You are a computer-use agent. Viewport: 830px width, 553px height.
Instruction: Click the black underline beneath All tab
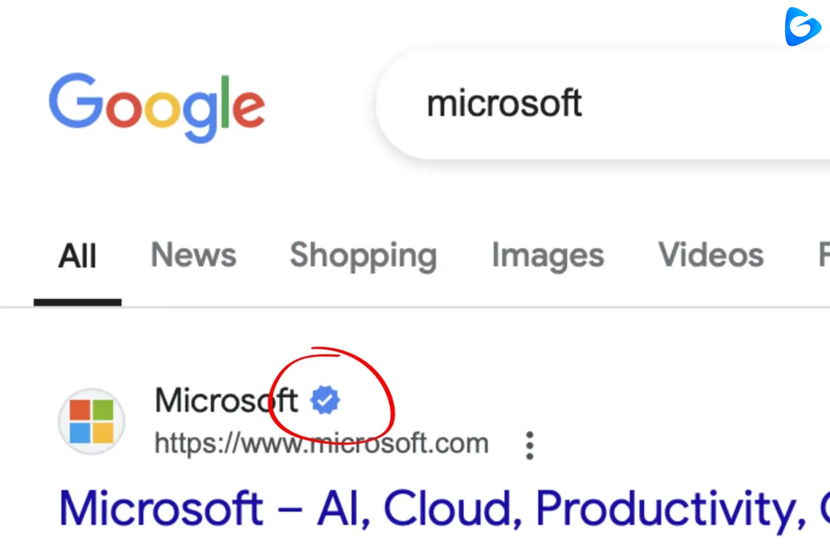coord(77,302)
